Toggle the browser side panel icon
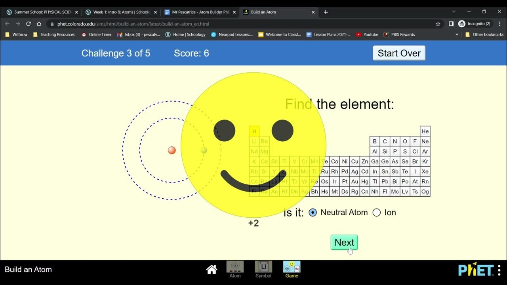507x285 pixels. pos(451,24)
